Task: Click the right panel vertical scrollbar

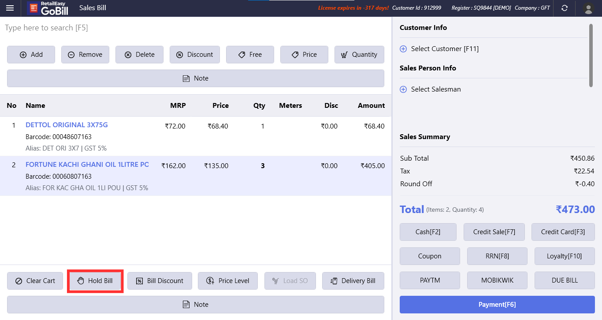Action: (x=591, y=55)
